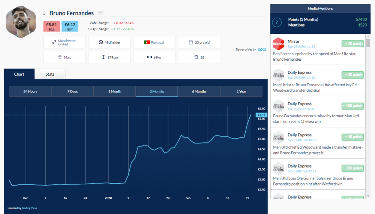
Task: Click the question mark help icon in Media Mentions
Action: click(x=277, y=22)
